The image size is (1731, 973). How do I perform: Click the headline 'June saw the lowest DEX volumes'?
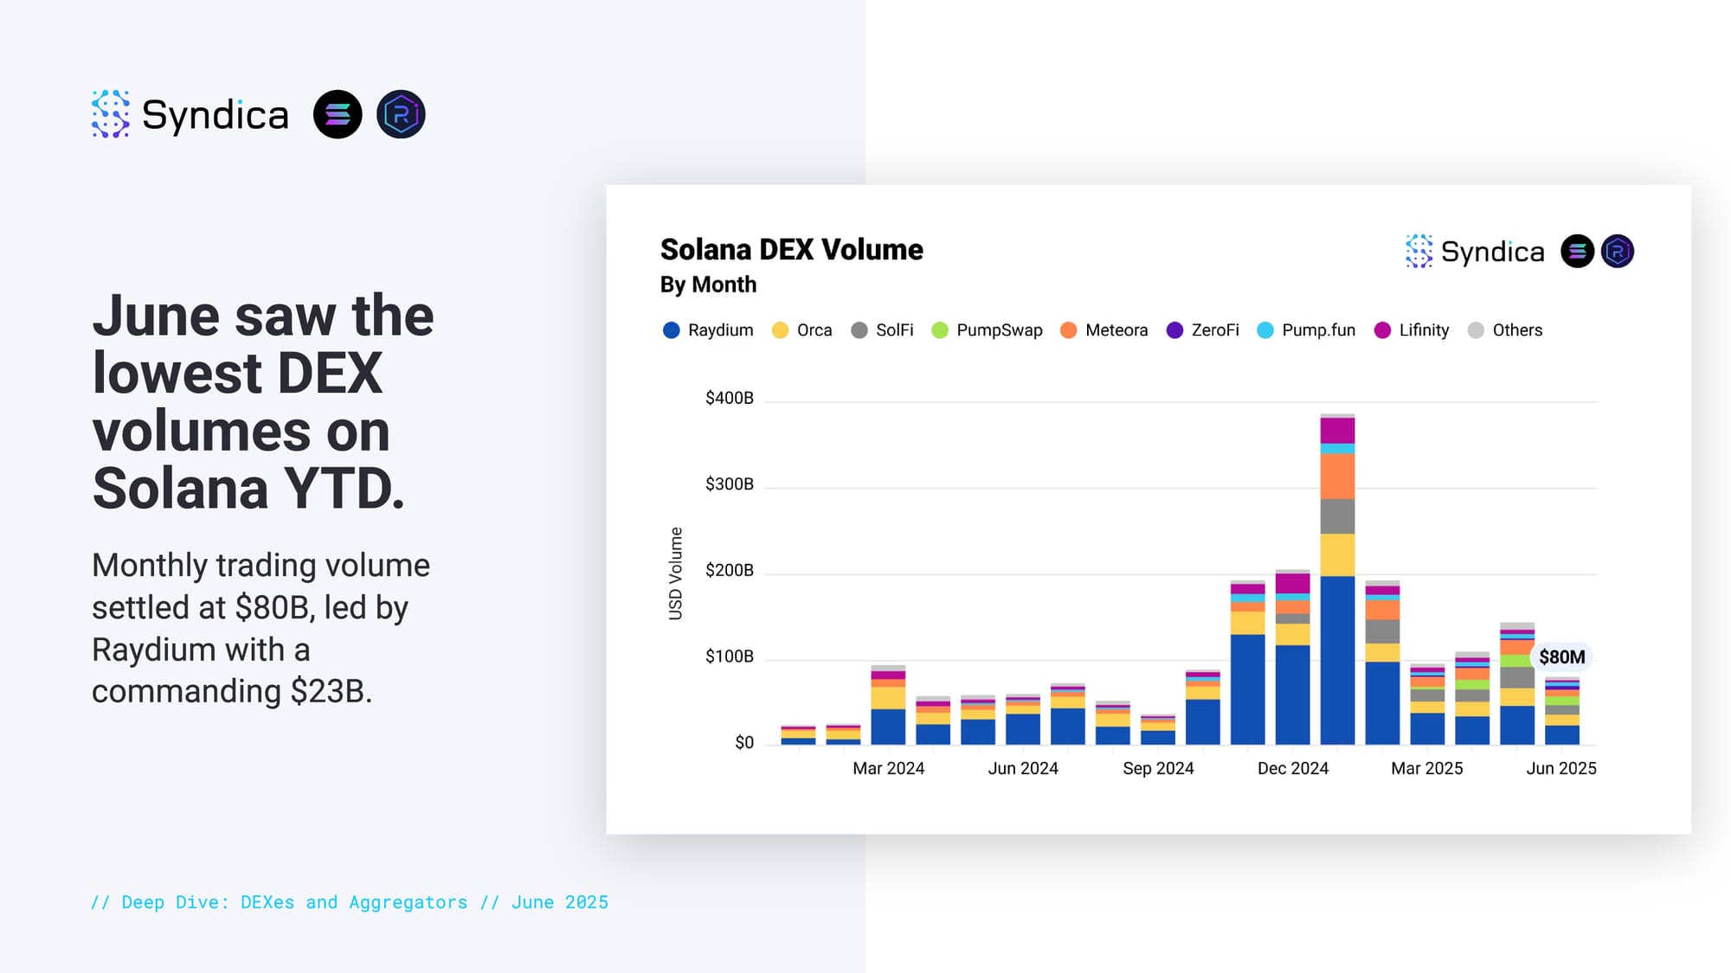pos(263,401)
